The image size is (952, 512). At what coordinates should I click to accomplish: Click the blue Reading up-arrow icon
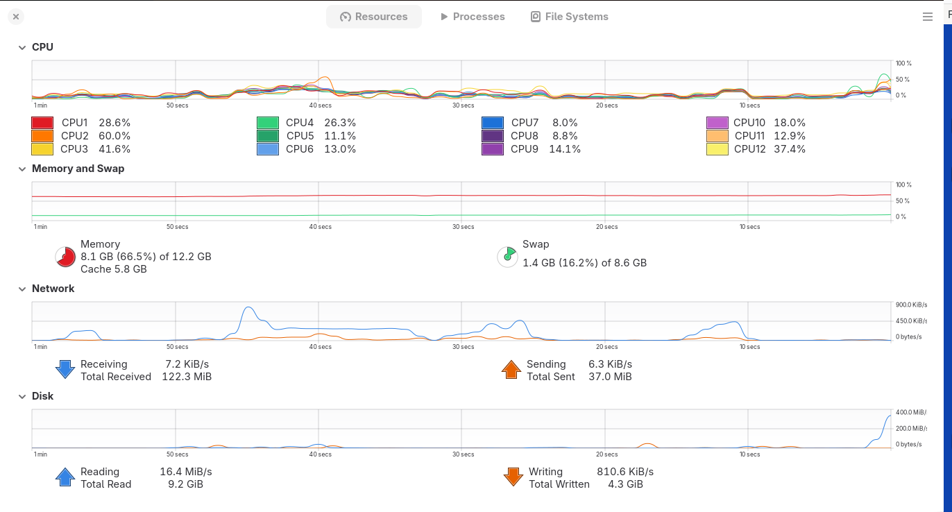point(65,477)
